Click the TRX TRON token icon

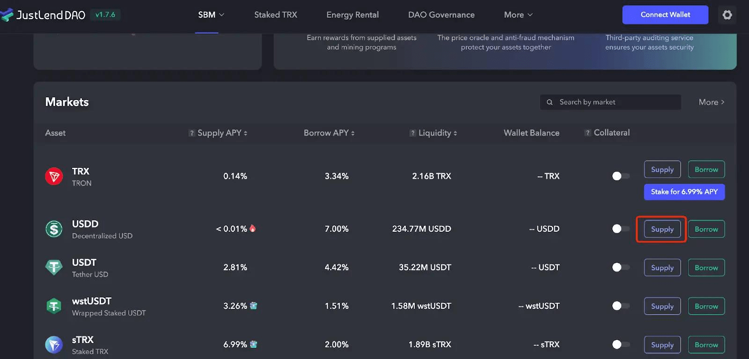tap(54, 176)
